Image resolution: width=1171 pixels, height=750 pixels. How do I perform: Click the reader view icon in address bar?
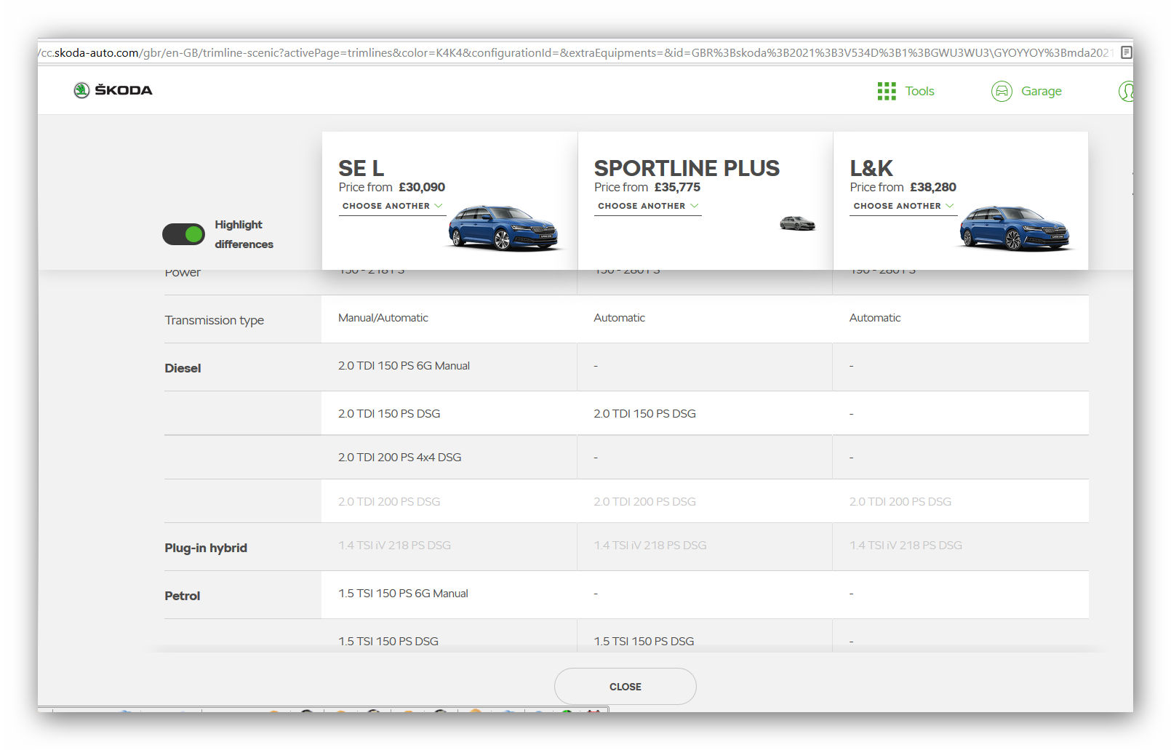click(1126, 52)
